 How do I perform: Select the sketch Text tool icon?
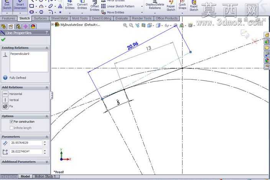click(60, 6)
